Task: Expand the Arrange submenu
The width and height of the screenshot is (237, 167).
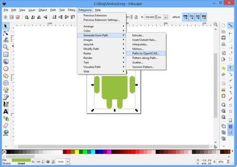Action: [x=102, y=26]
